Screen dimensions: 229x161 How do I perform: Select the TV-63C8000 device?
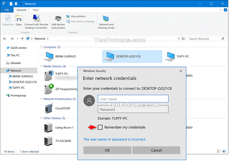click(57, 141)
